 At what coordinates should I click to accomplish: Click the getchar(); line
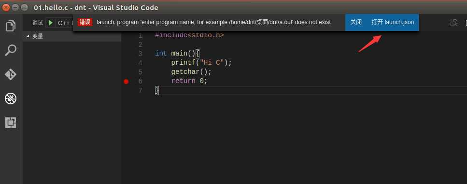pos(191,72)
